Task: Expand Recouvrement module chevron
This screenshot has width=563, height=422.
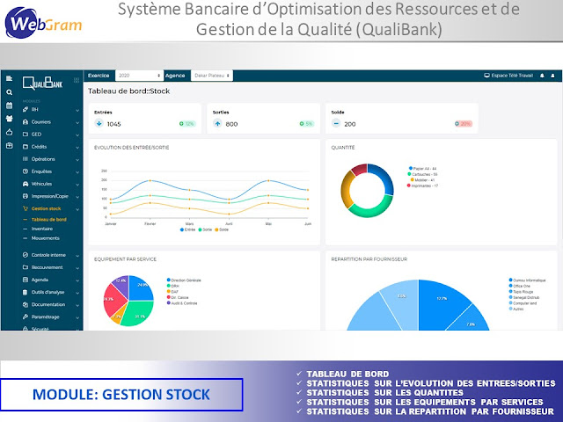Action: pyautogui.click(x=77, y=268)
